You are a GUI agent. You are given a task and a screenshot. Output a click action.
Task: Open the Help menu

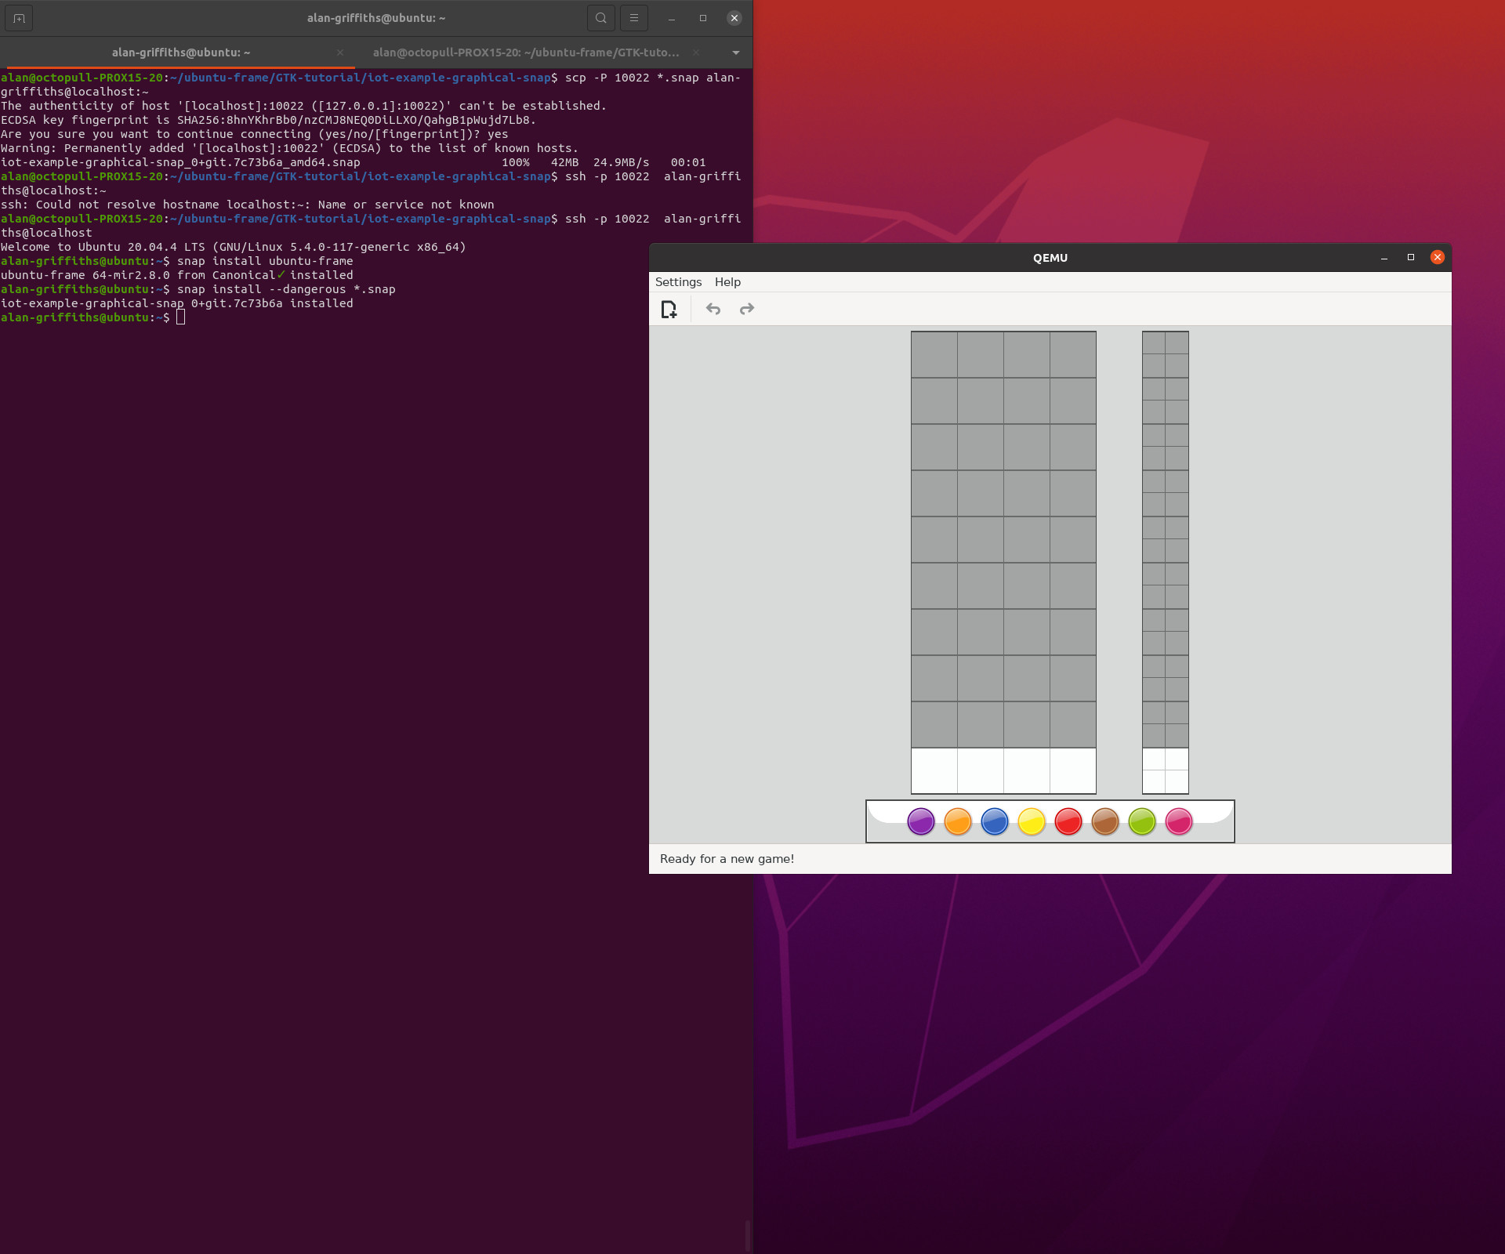pyautogui.click(x=727, y=282)
